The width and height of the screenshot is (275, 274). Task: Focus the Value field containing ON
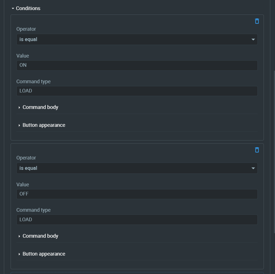137,65
